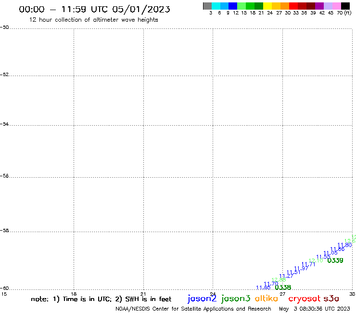Click the 11.97 wave height value
The height and width of the screenshot is (313, 356).
pos(301,268)
